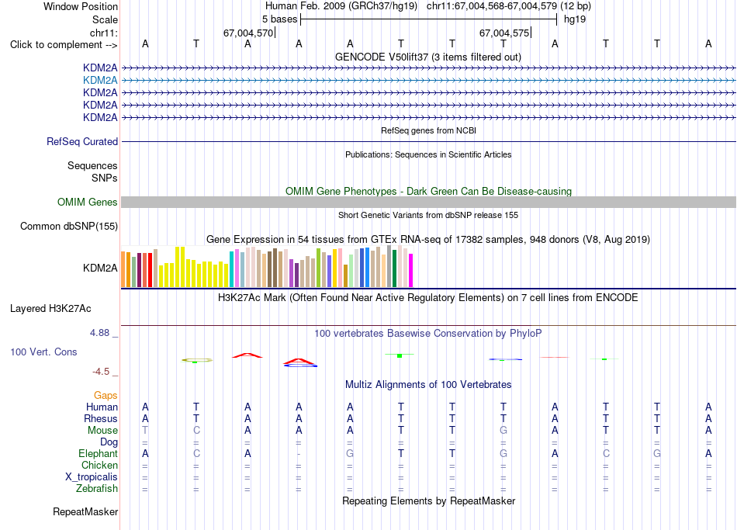Click the '5 bases' scale bar label
737x530 pixels.
coord(279,19)
